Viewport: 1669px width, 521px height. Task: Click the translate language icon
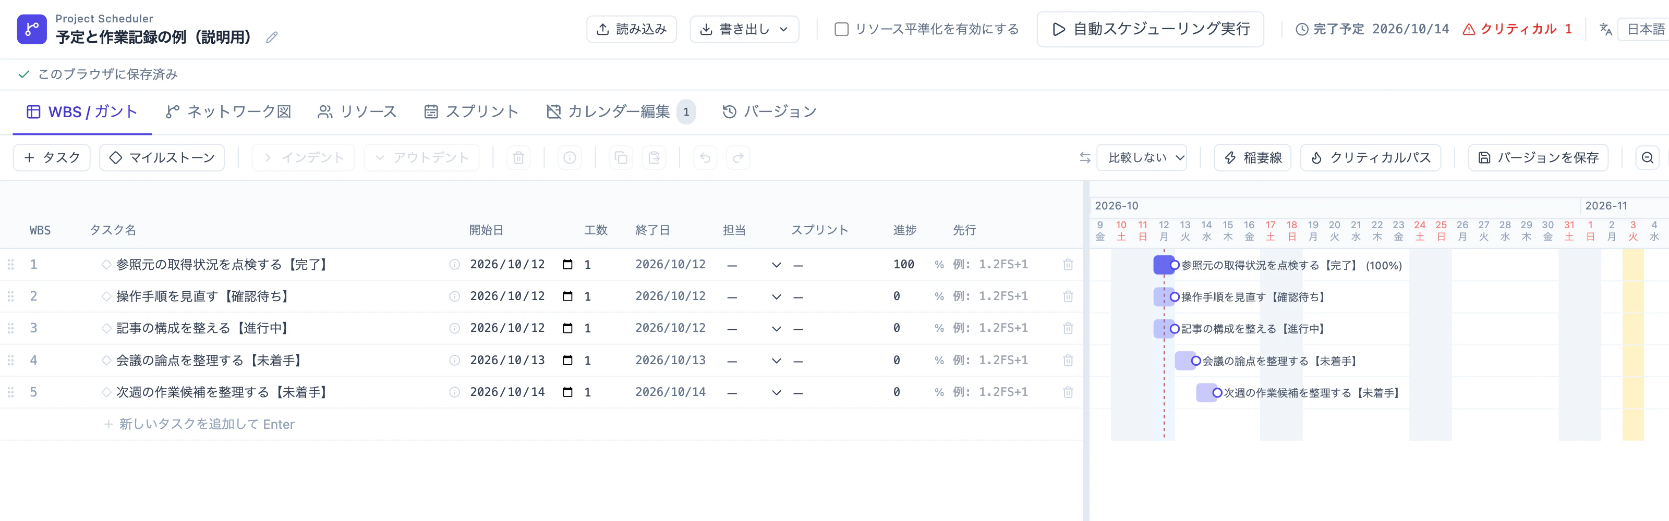(x=1605, y=29)
